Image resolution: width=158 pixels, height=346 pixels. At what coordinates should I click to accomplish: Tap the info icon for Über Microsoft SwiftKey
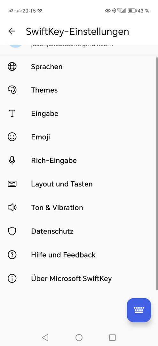tap(12, 278)
